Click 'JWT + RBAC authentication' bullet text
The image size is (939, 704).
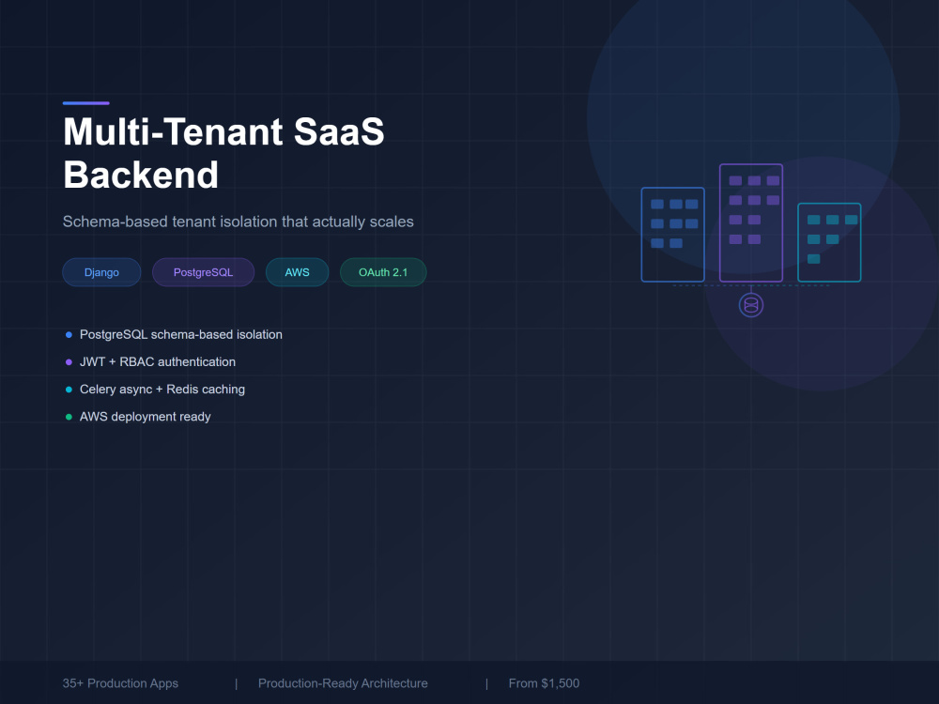pos(158,362)
